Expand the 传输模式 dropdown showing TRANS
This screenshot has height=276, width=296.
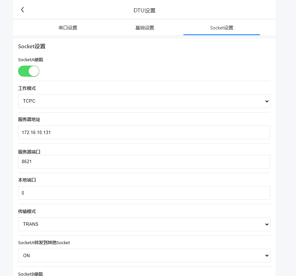tap(144, 224)
